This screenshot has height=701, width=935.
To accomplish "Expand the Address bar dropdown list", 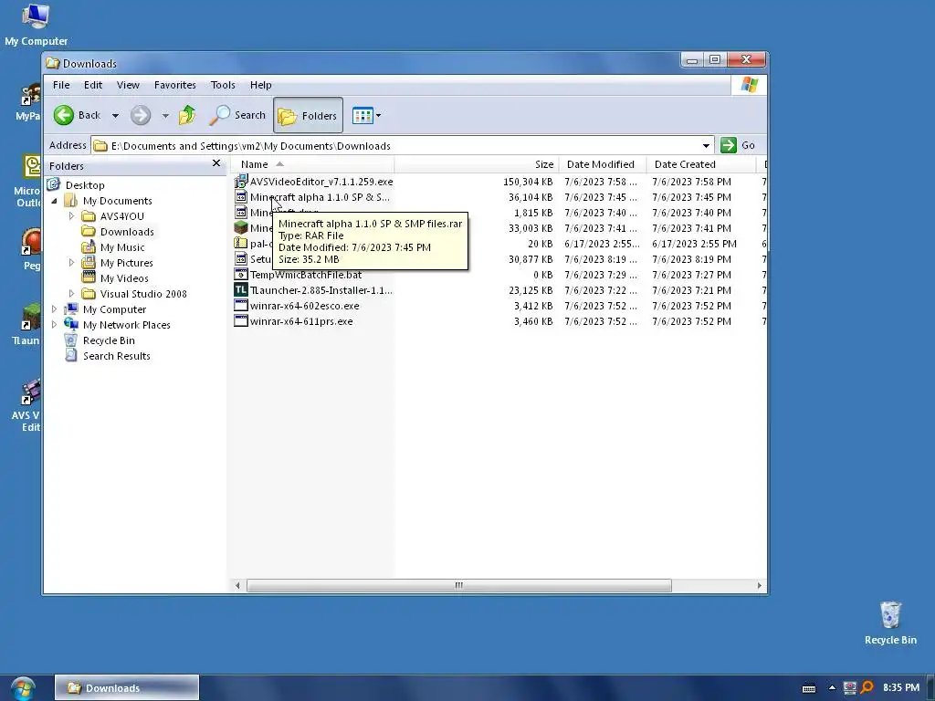I will [x=706, y=145].
